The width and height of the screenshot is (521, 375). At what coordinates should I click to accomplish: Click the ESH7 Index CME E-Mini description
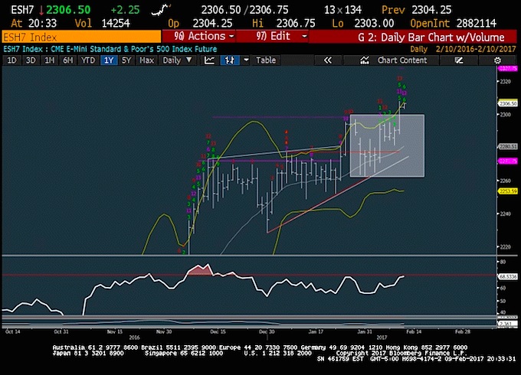(x=110, y=49)
